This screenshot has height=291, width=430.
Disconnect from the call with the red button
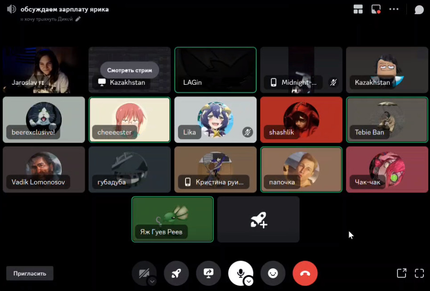pyautogui.click(x=305, y=273)
